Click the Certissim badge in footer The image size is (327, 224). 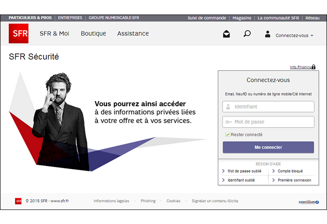click(x=308, y=202)
